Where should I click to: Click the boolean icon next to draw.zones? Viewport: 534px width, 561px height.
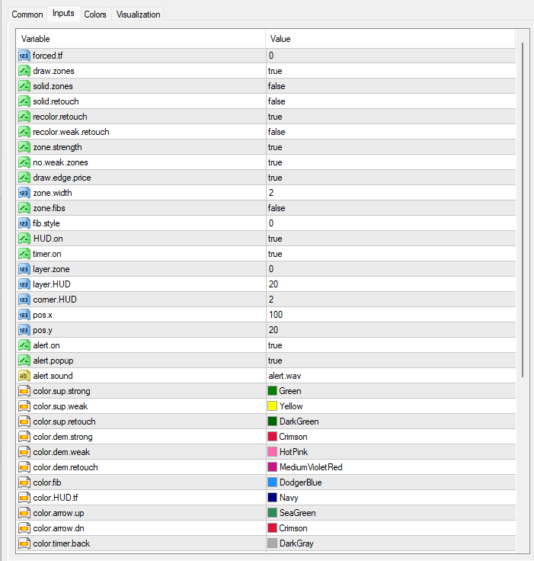click(x=24, y=71)
